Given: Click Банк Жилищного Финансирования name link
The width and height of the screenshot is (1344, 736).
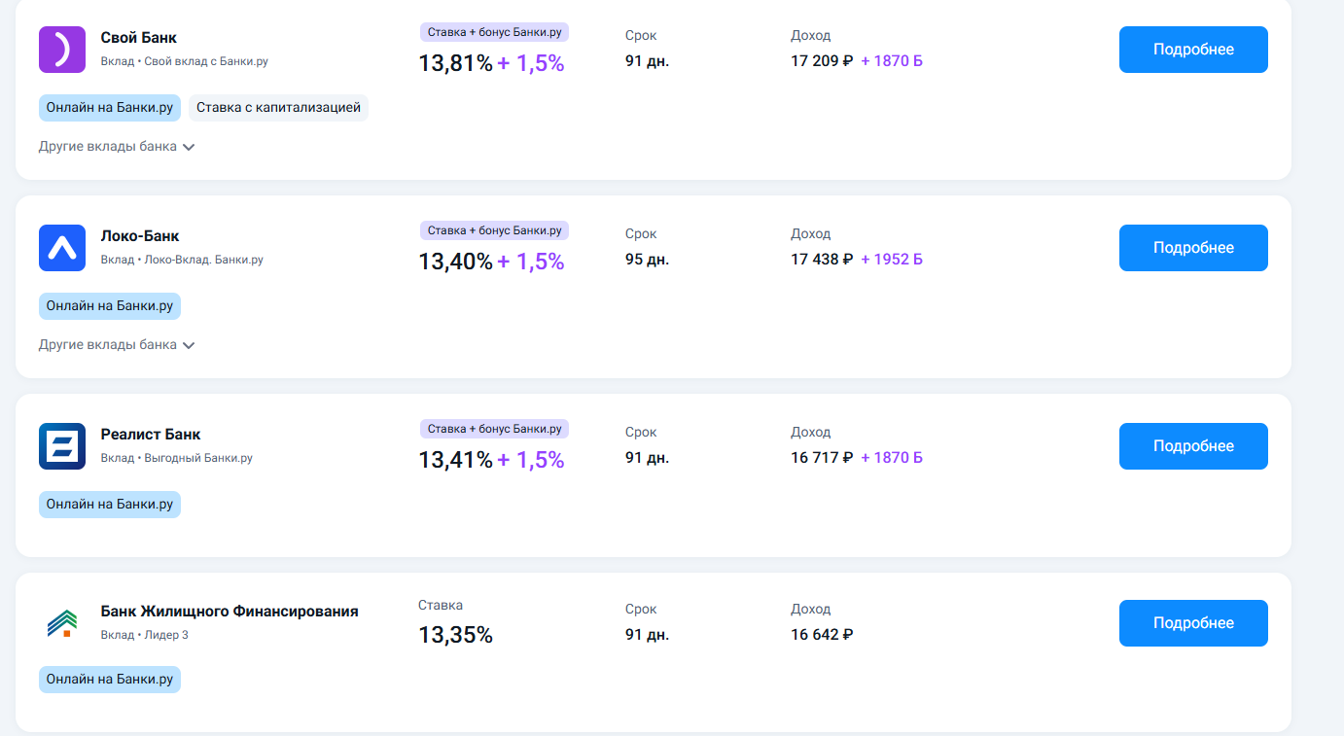Looking at the screenshot, I should coord(230,612).
